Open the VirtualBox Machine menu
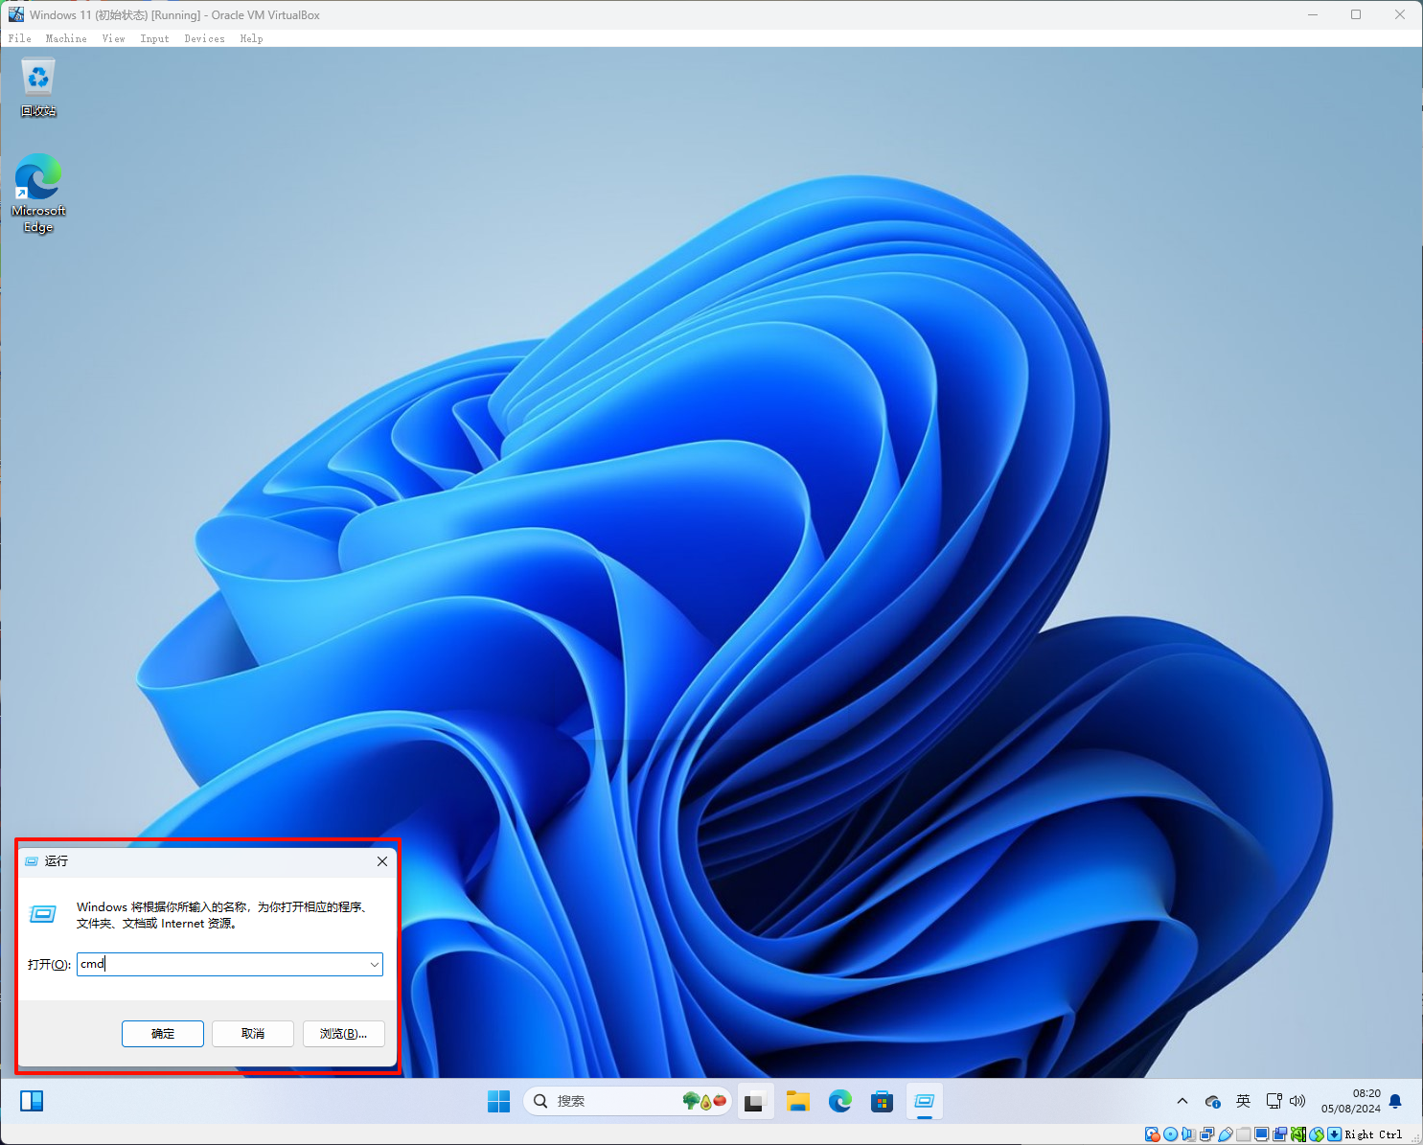Screen dimensions: 1423x1145 coord(66,38)
